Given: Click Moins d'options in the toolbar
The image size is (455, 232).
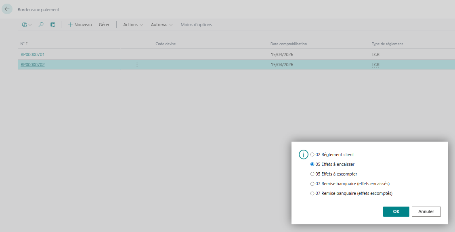Looking at the screenshot, I should pyautogui.click(x=196, y=25).
